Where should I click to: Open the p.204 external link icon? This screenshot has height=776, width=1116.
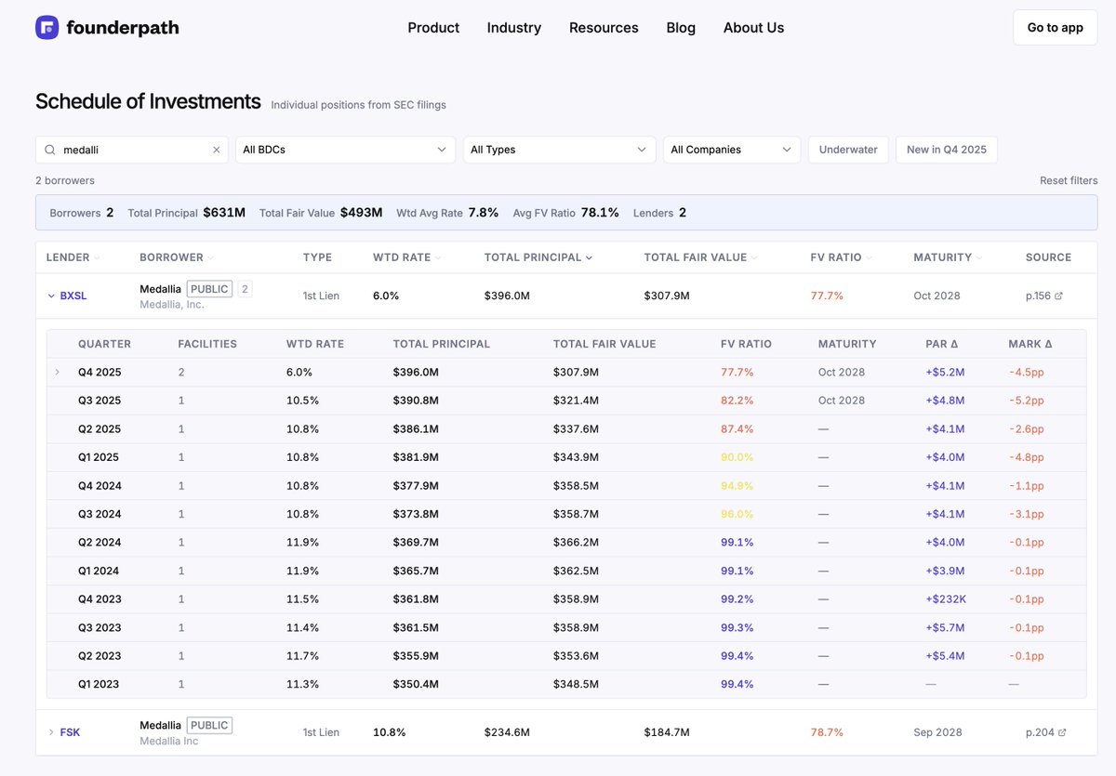pos(1062,732)
